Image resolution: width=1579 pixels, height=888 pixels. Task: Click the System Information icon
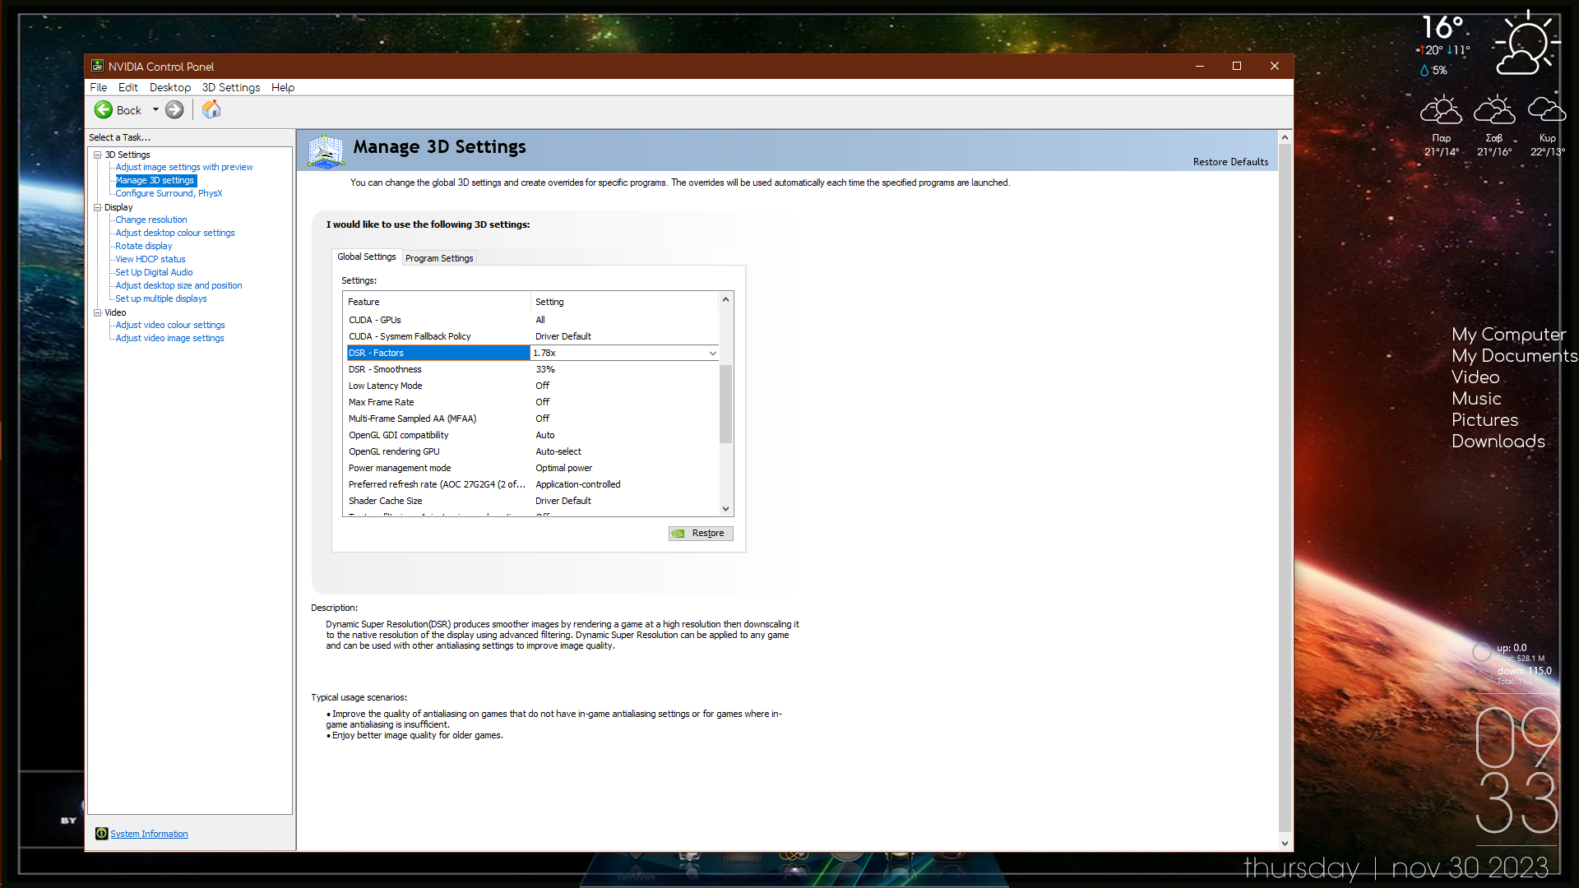(102, 833)
